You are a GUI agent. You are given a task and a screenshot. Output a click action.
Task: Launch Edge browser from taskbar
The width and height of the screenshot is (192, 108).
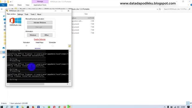[17, 107]
